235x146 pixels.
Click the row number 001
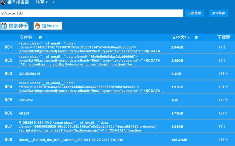coord(8,47)
